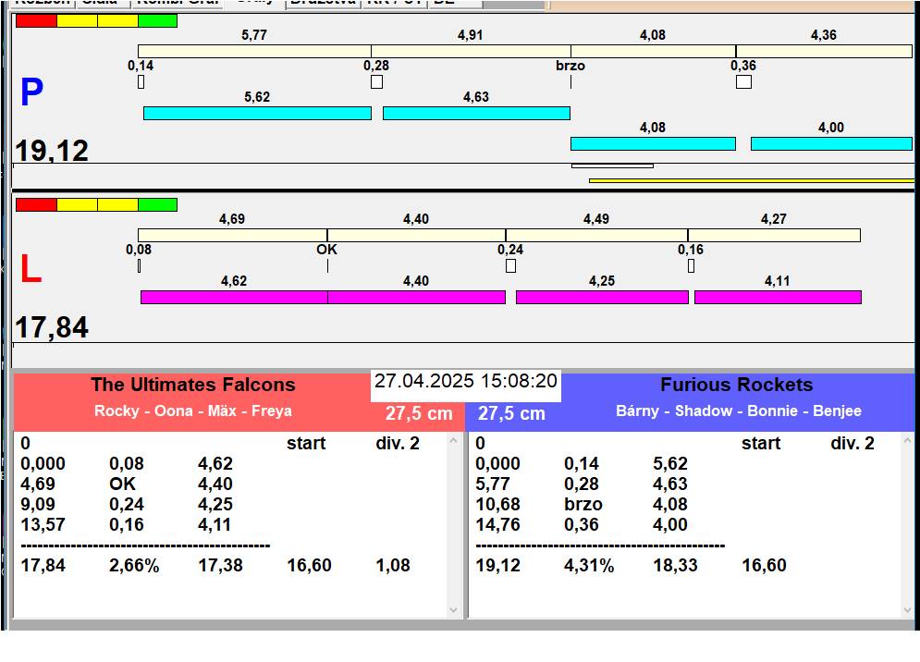
Task: Click the 1,08 div. 2 value
Action: click(393, 566)
